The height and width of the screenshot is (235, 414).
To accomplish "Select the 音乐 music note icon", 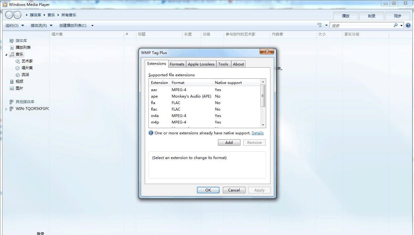I will [12, 54].
